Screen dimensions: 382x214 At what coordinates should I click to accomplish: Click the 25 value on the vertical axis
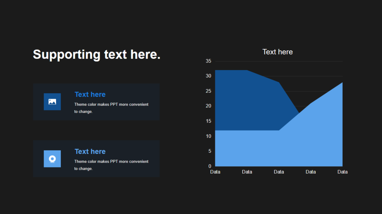208,91
